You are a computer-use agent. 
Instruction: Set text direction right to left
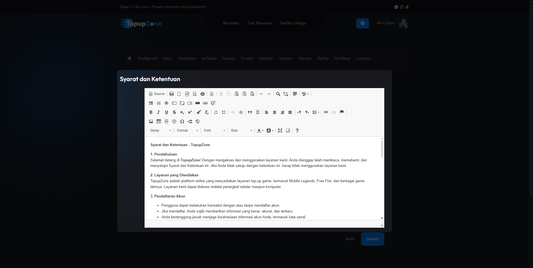[x=307, y=112]
